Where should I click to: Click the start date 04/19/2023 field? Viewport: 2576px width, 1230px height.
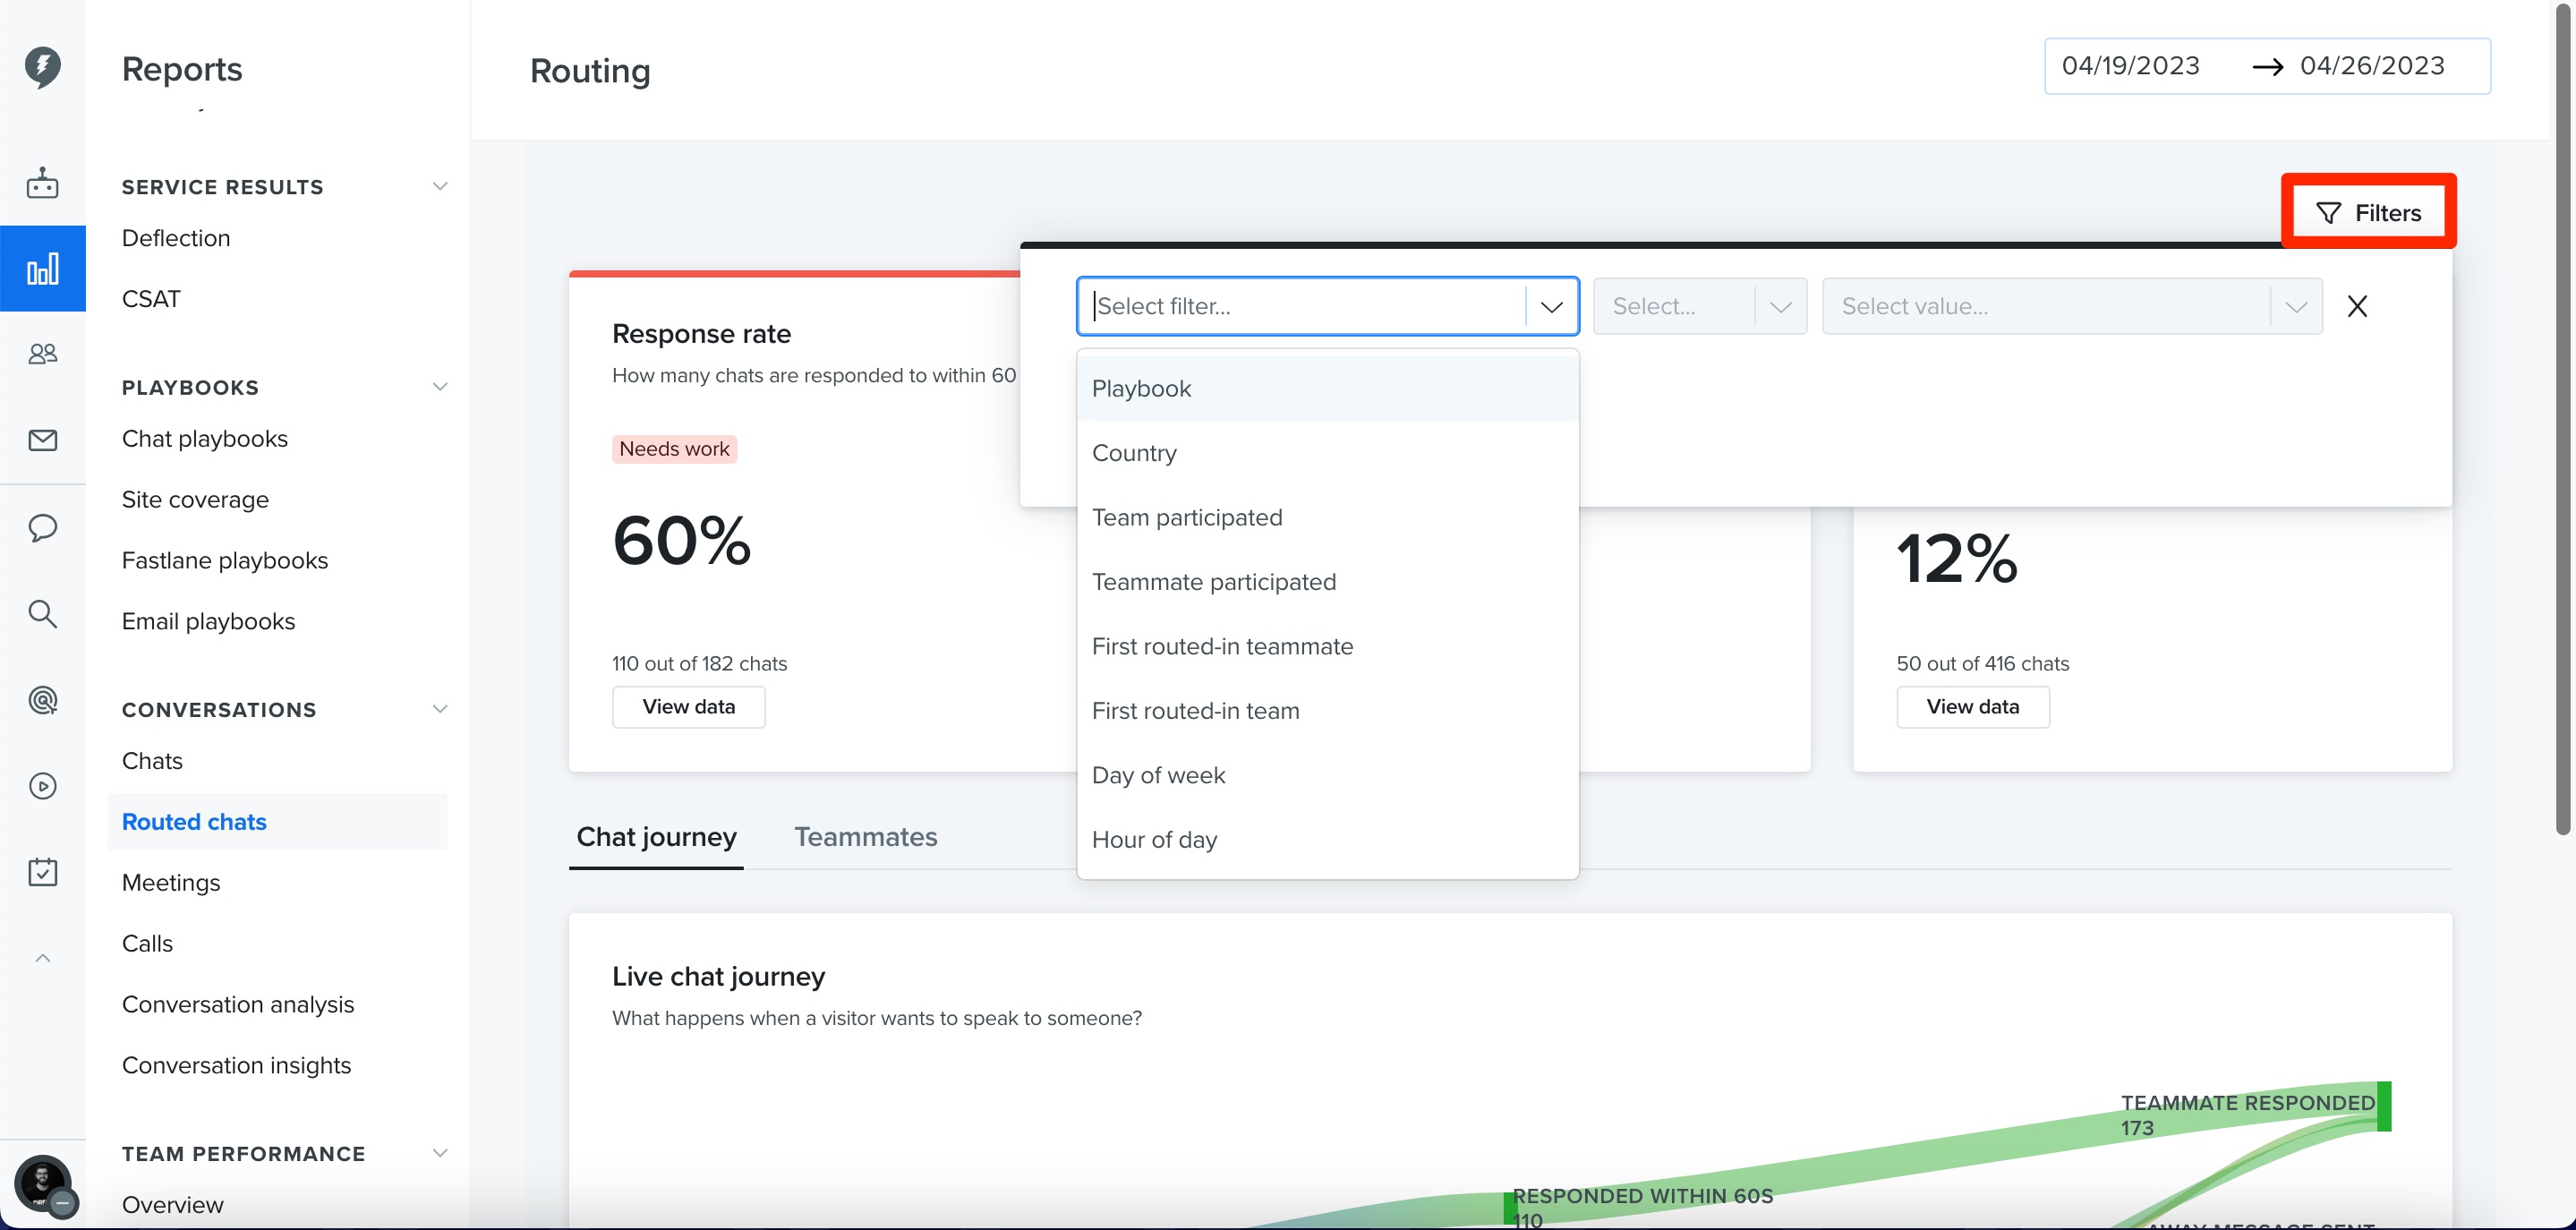point(2130,66)
